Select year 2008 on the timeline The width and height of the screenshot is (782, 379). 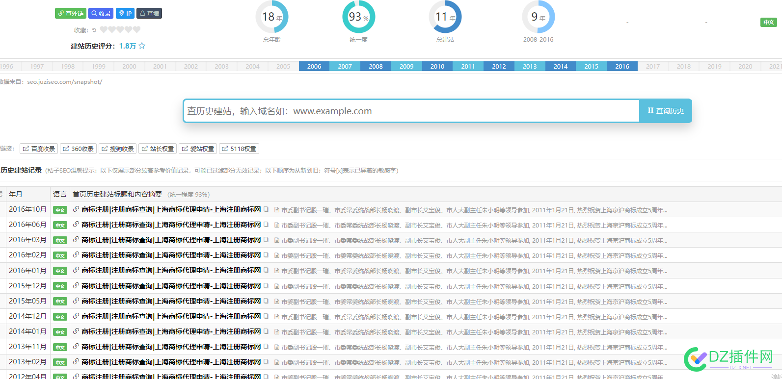[x=376, y=66]
